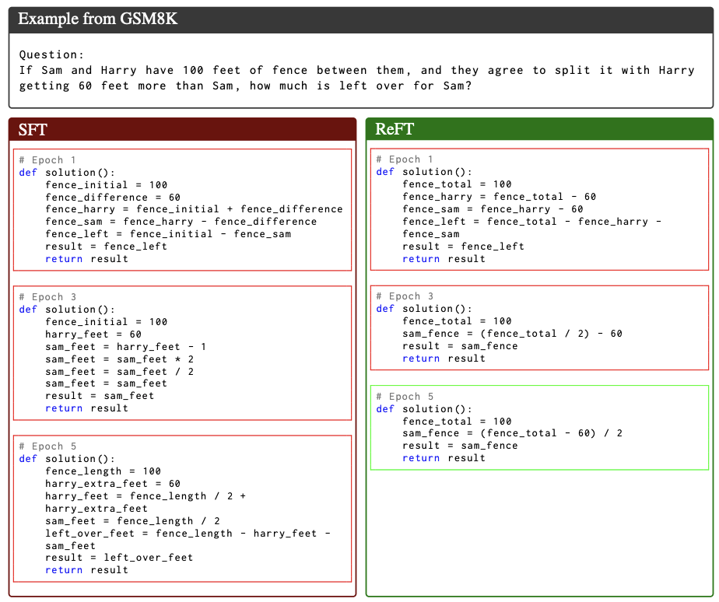The width and height of the screenshot is (719, 602).
Task: Select line 'fence_length = 100'
Action: tap(103, 471)
